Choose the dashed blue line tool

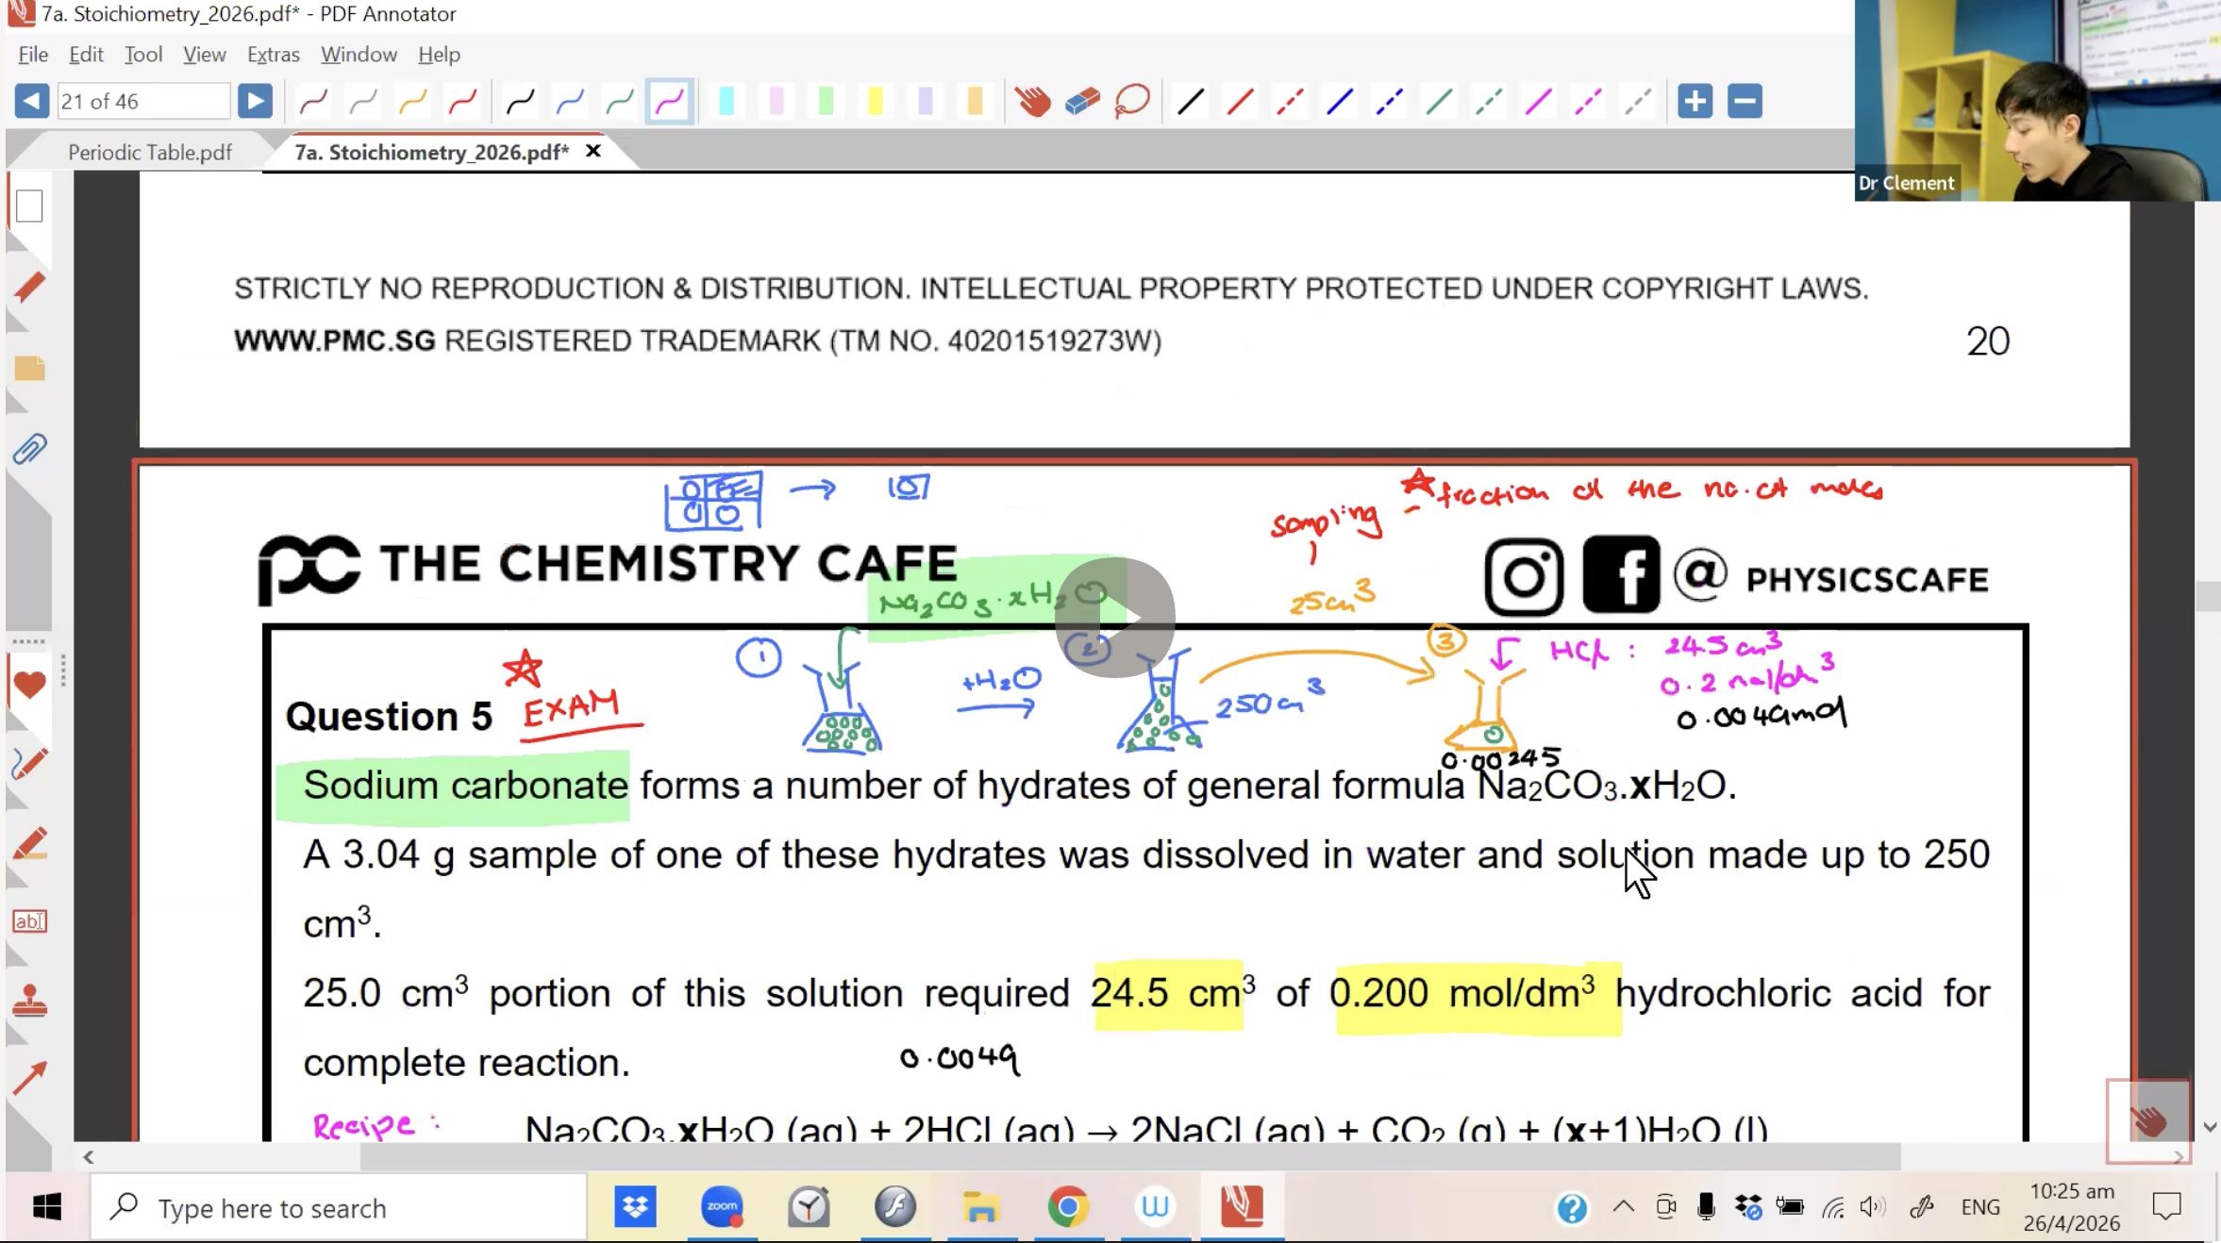[x=1389, y=101]
